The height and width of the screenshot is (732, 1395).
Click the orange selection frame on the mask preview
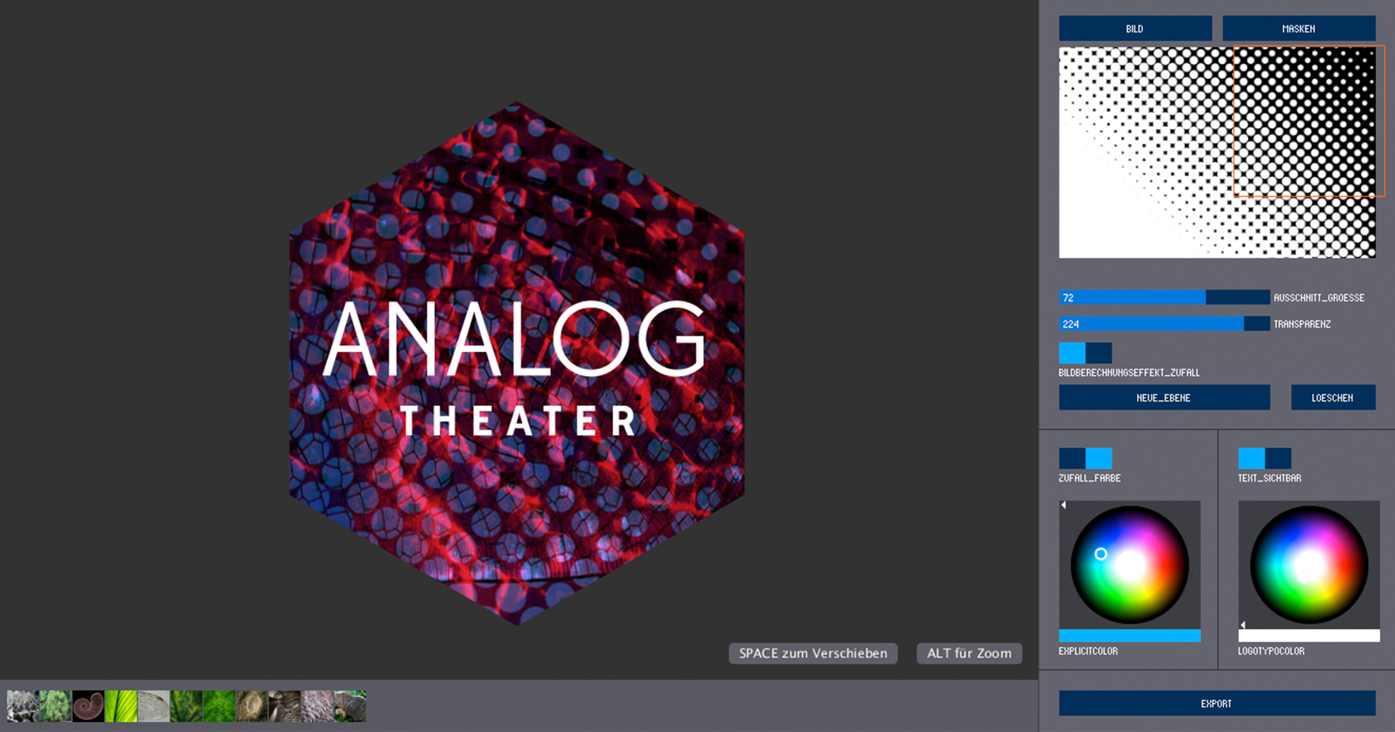(x=1309, y=121)
